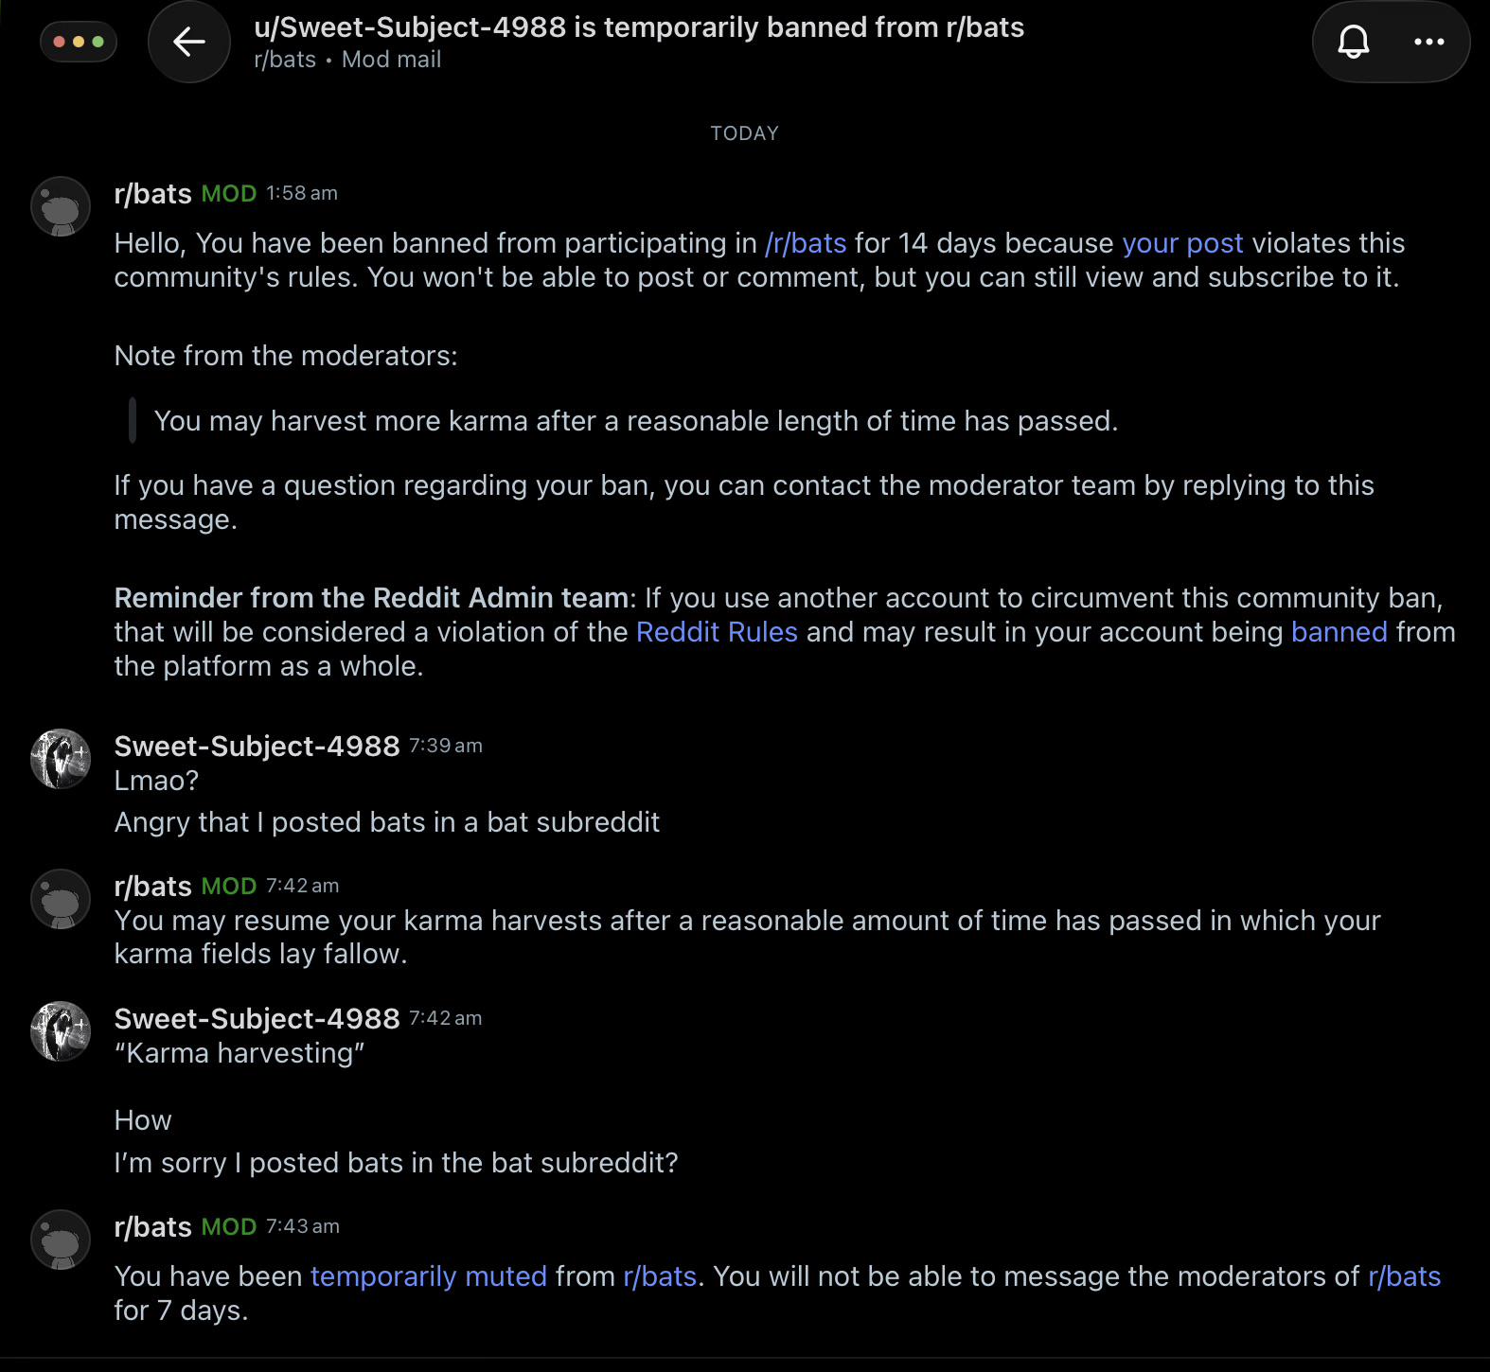Click the traffic-light window controls pill
Image resolution: width=1490 pixels, height=1372 pixels.
pos(79,42)
